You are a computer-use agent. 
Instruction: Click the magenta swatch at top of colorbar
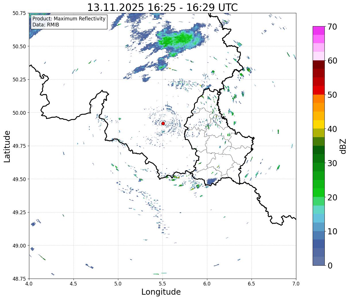click(319, 30)
